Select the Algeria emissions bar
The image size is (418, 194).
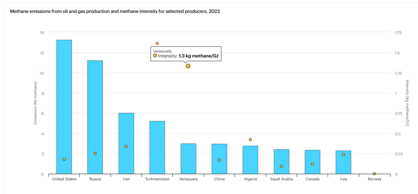coord(250,160)
